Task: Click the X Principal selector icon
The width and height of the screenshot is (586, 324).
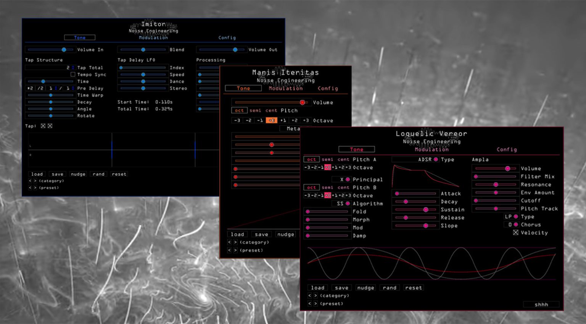Action: point(347,180)
